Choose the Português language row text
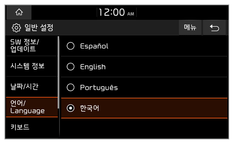 coord(99,88)
